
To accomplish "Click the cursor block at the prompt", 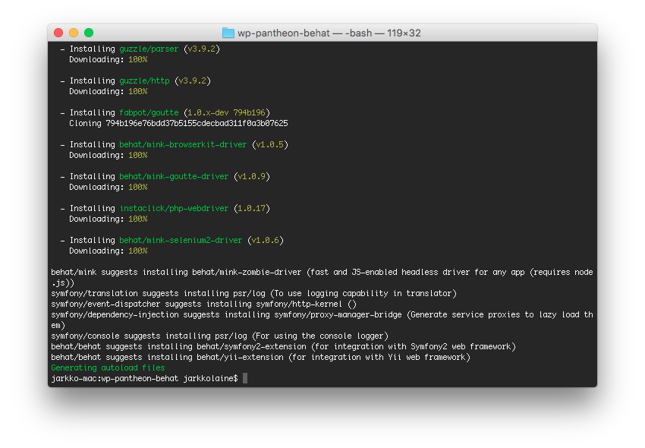I will [245, 378].
